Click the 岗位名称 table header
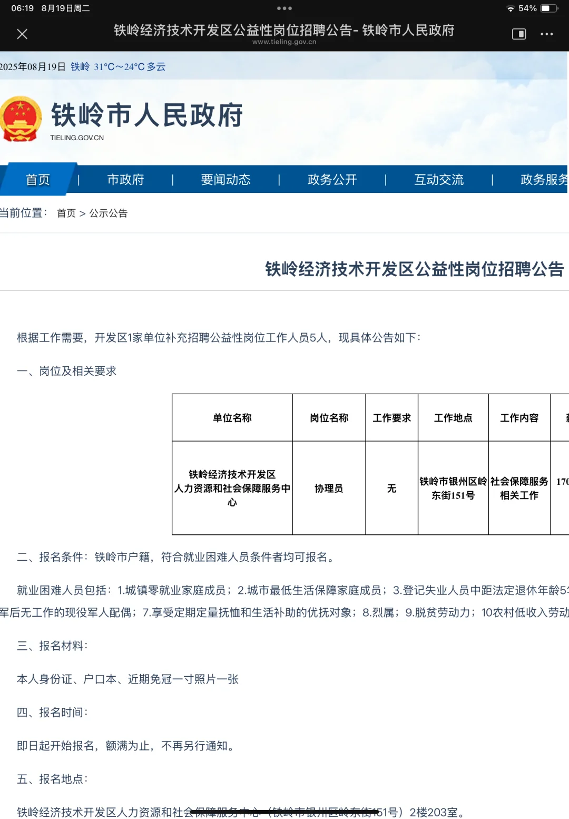Viewport: 569px width, 819px height. [329, 418]
